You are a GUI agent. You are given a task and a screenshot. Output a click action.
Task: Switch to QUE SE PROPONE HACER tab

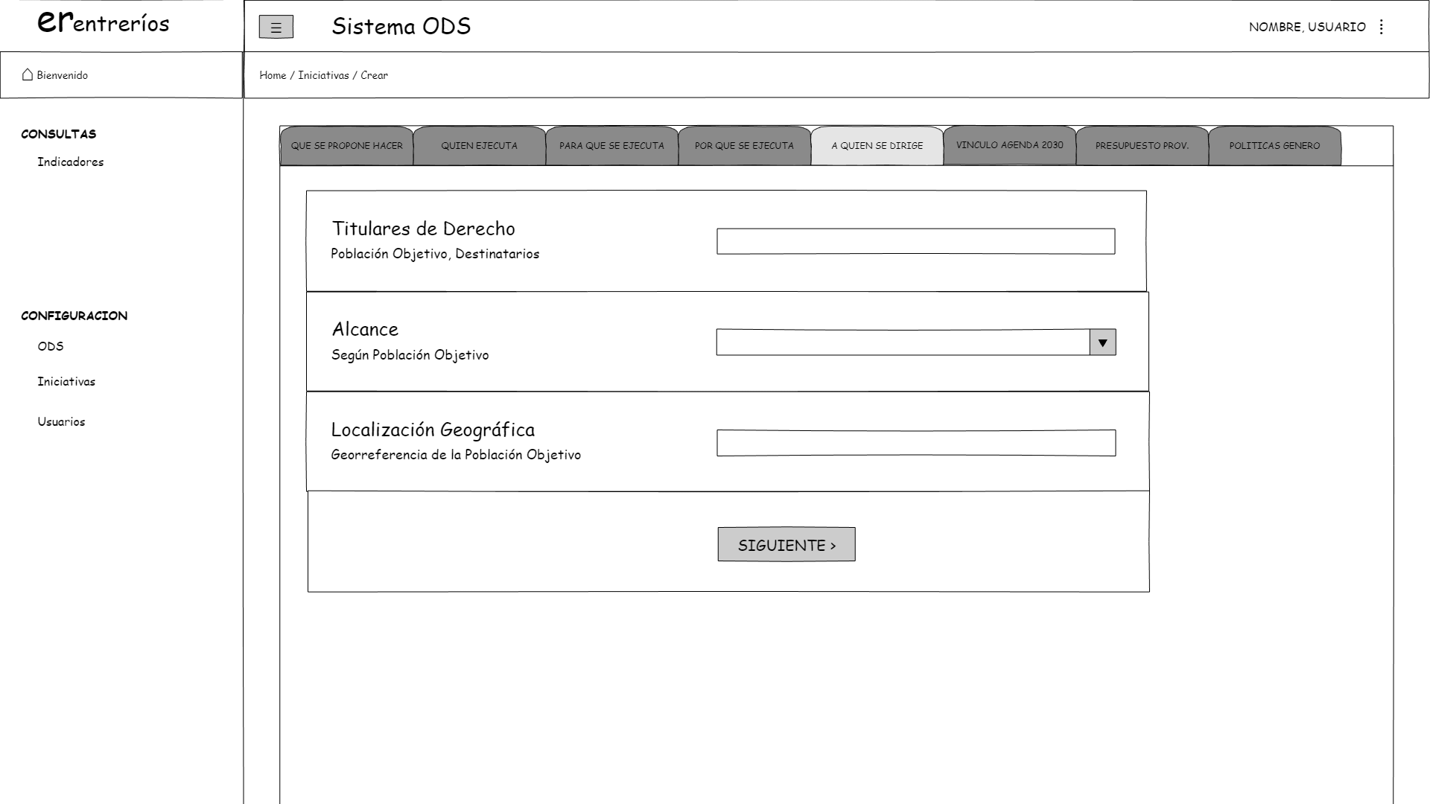pyautogui.click(x=346, y=146)
